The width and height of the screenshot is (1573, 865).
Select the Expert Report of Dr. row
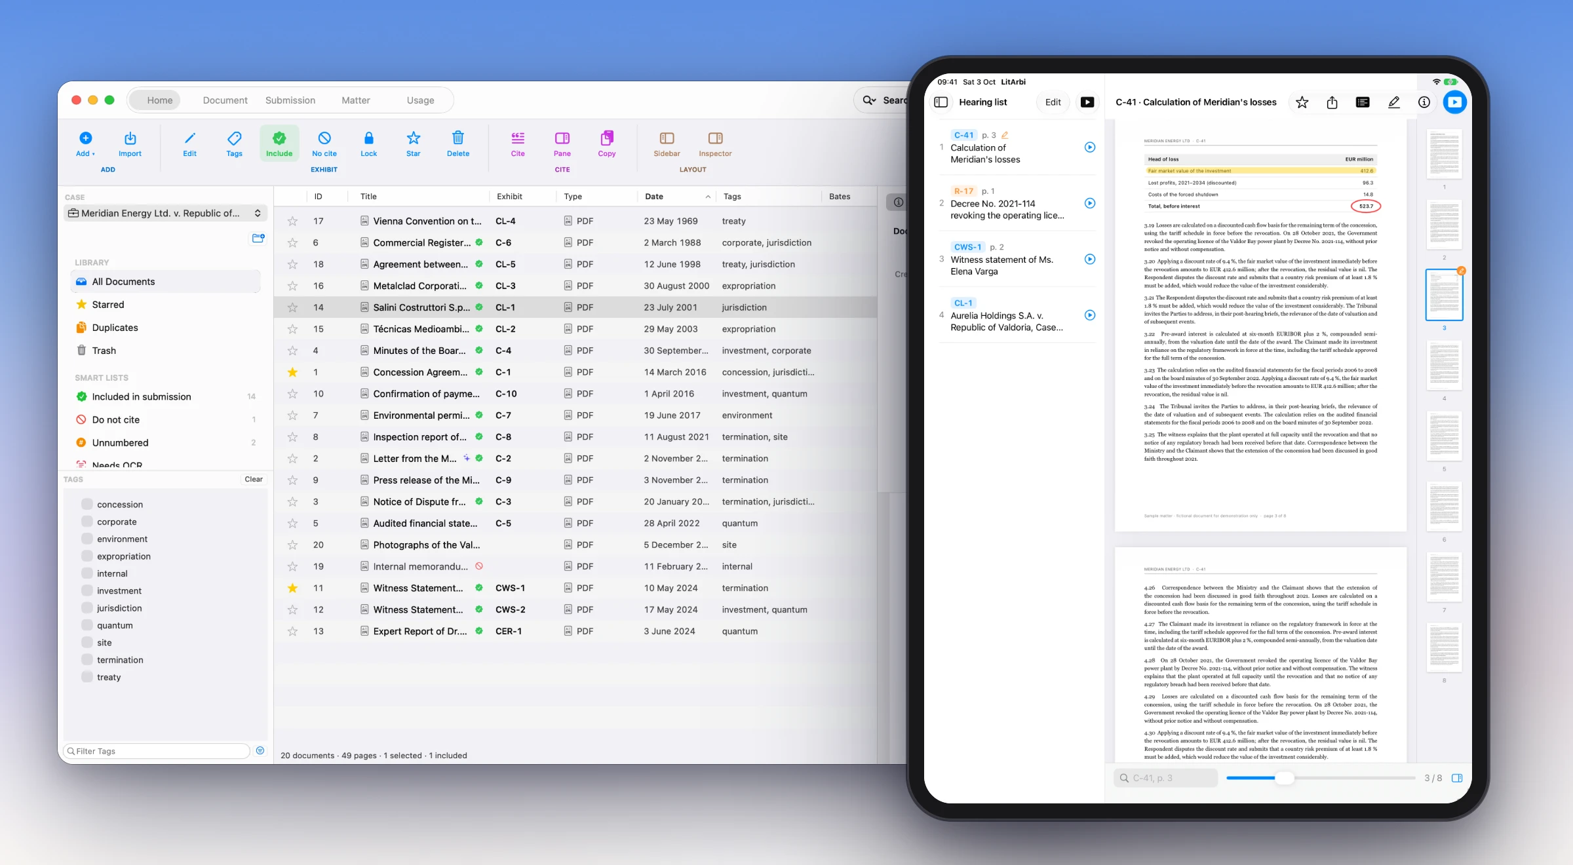tap(575, 631)
